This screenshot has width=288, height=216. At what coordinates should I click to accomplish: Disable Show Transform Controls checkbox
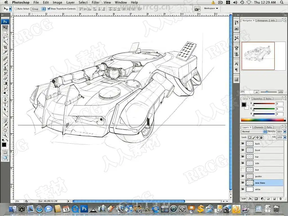point(49,9)
